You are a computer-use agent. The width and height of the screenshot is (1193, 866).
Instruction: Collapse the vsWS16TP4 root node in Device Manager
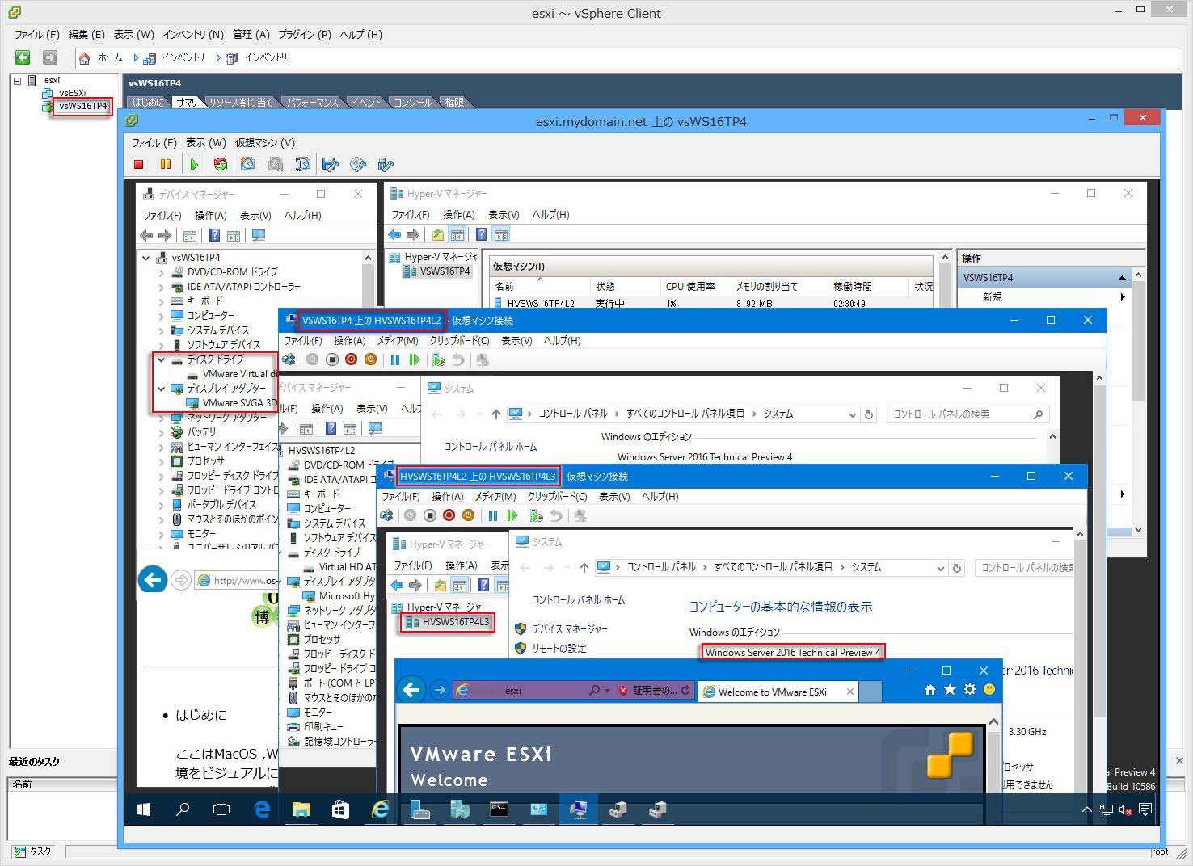pos(146,259)
